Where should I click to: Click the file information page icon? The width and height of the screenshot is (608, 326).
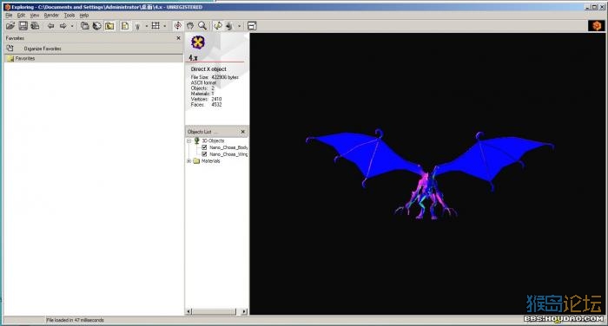125,26
